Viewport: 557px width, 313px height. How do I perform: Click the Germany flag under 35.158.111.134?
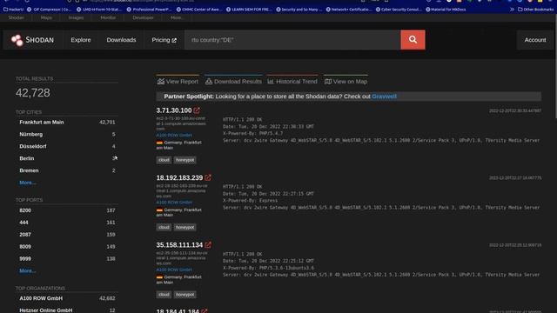(x=159, y=277)
